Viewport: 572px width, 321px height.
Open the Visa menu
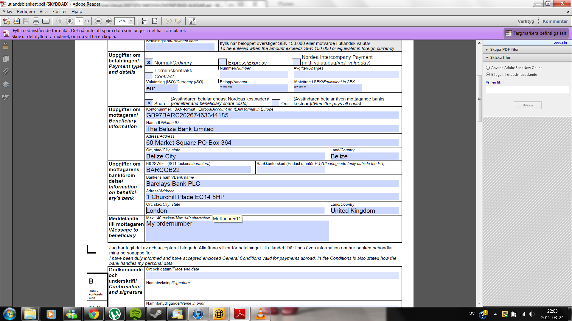(x=43, y=12)
